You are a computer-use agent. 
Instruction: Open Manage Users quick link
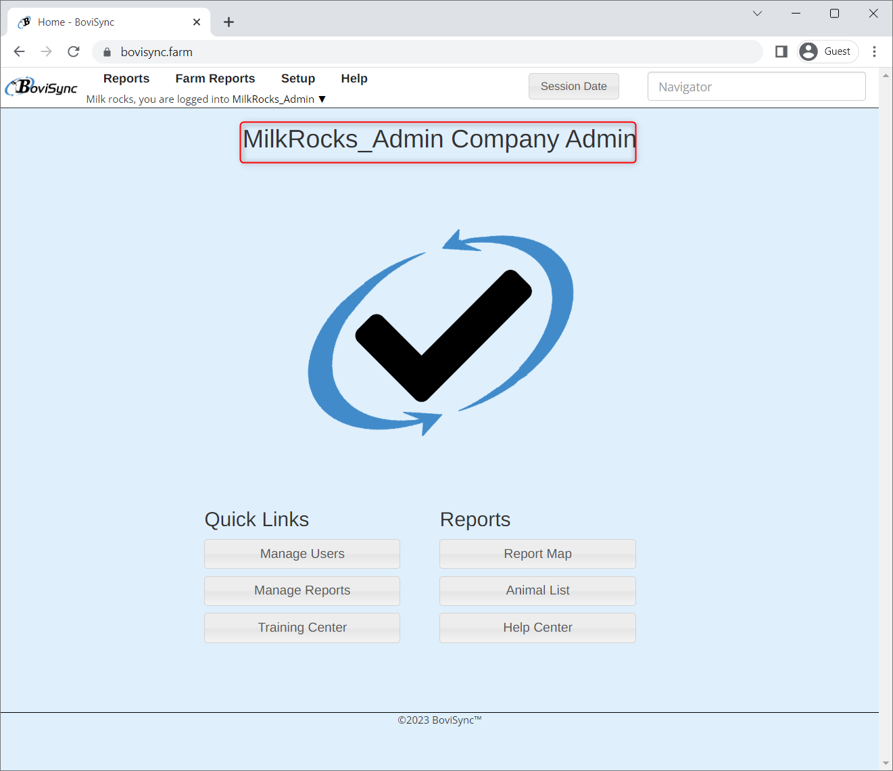pyautogui.click(x=302, y=554)
